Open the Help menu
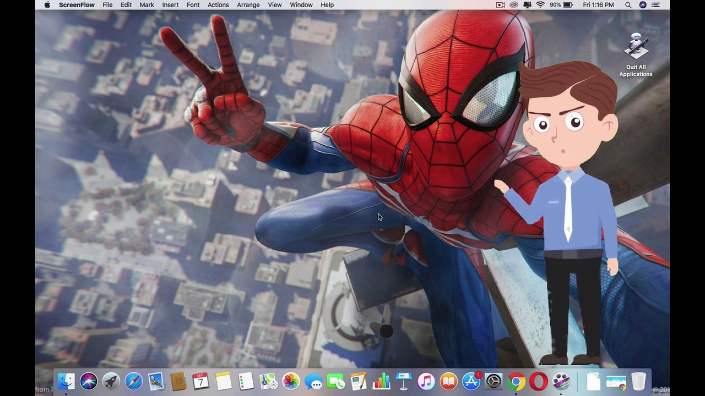 [x=327, y=5]
